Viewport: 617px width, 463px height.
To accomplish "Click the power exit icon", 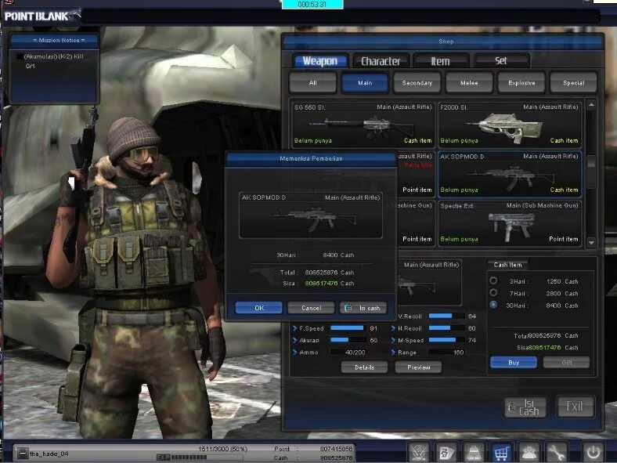I will (x=593, y=451).
